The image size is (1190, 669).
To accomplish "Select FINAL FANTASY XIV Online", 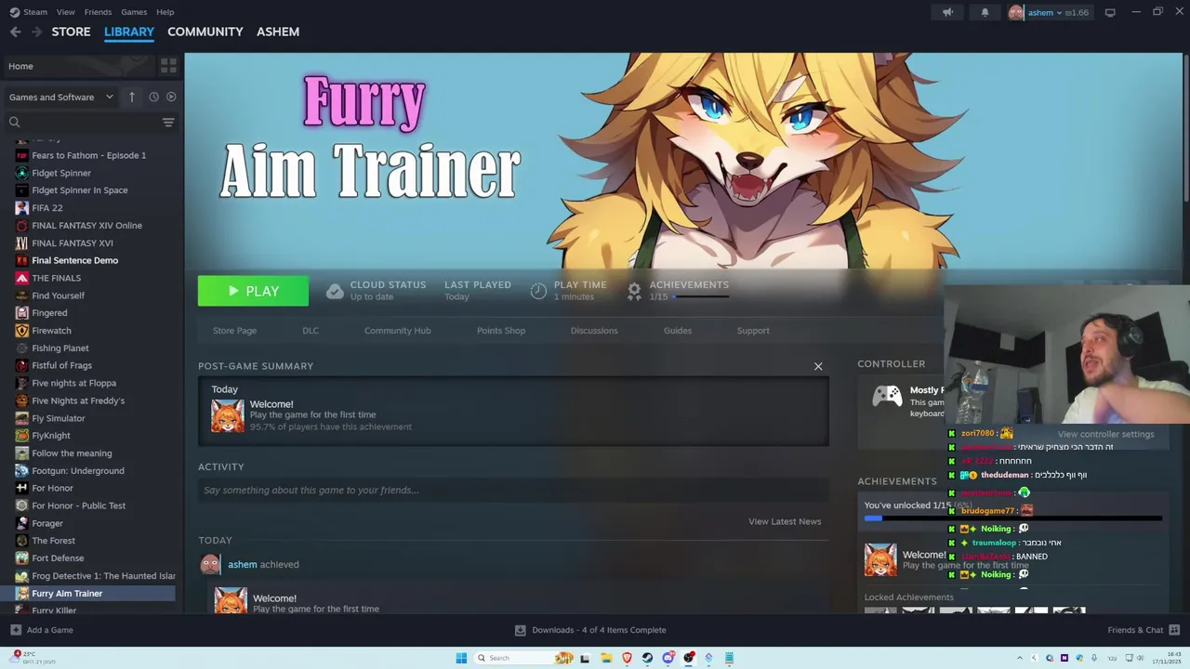I will [86, 226].
